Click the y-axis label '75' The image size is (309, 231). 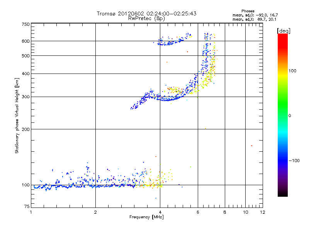point(27,206)
